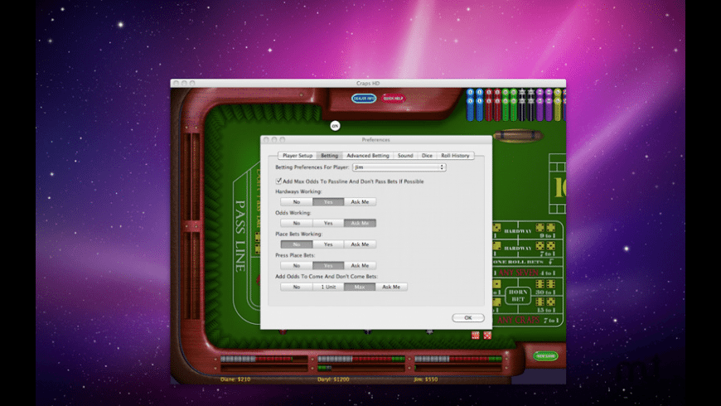Click Jim's chip rail

(x=458, y=363)
